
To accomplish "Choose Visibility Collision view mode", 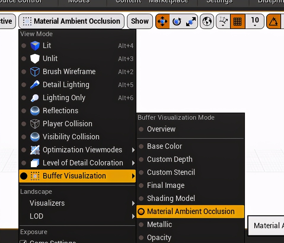I will click(77, 137).
